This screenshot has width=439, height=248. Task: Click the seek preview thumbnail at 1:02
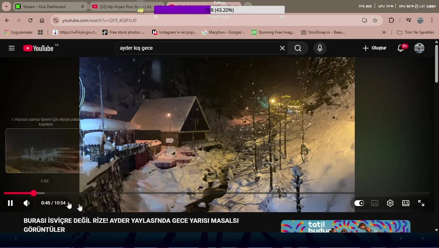[44, 151]
